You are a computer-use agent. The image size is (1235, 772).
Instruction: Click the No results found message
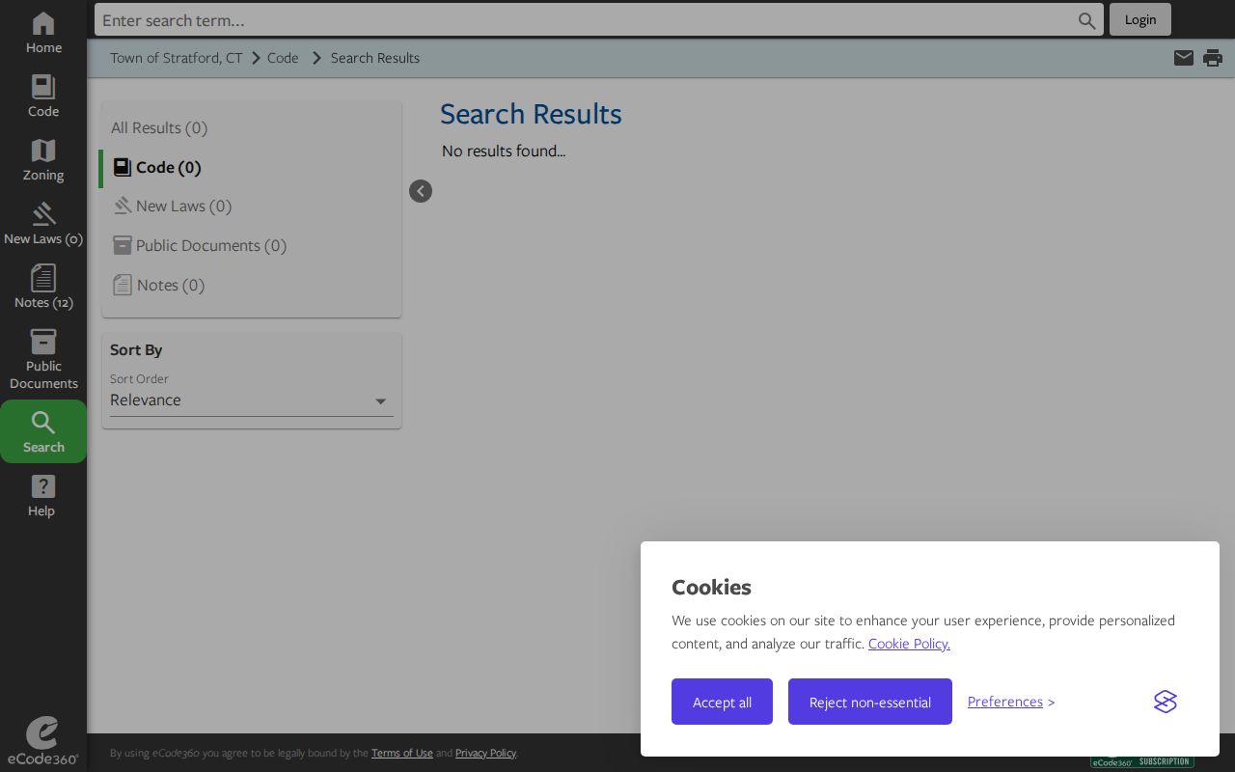point(504,151)
